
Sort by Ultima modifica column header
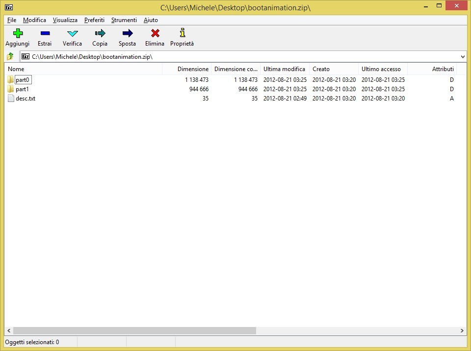(x=284, y=69)
